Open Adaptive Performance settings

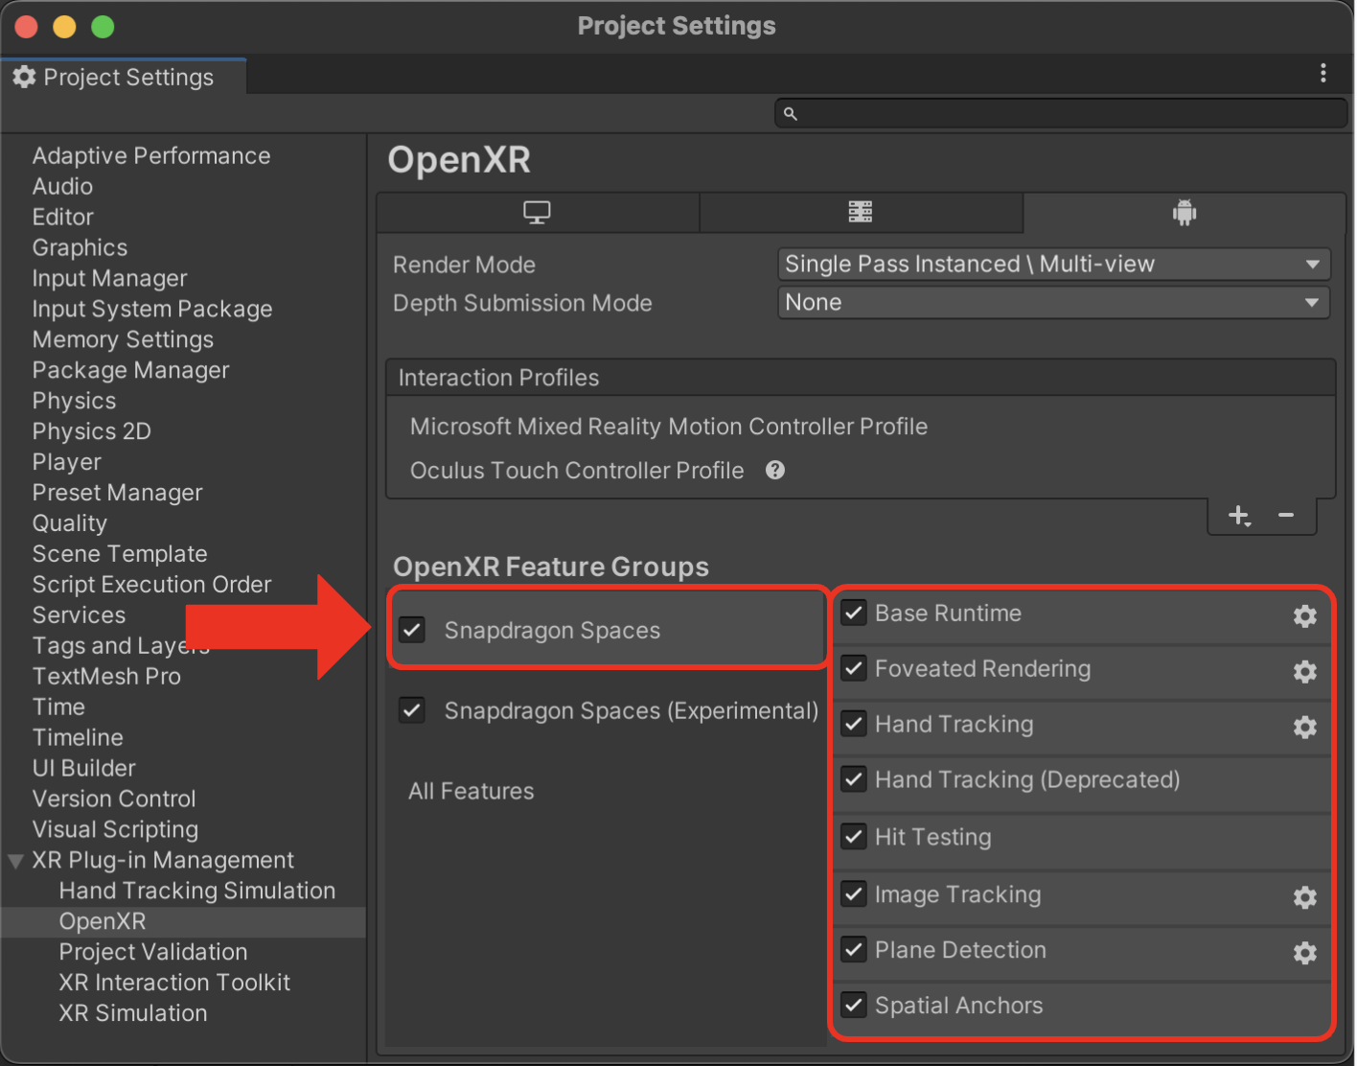(x=151, y=155)
